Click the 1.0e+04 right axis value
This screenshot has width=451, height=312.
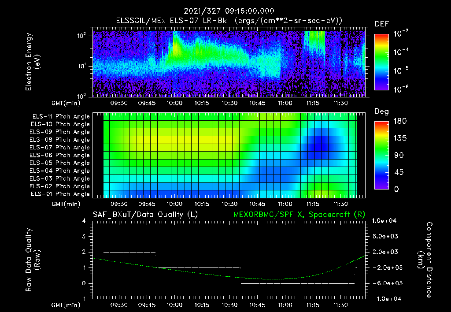point(384,221)
